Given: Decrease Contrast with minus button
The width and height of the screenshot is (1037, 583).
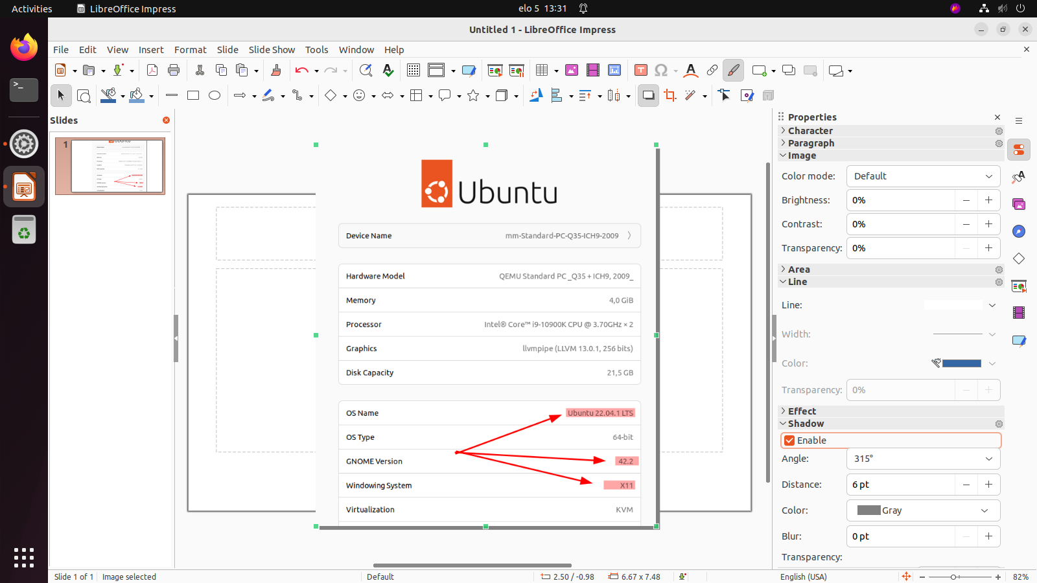Looking at the screenshot, I should [x=966, y=224].
